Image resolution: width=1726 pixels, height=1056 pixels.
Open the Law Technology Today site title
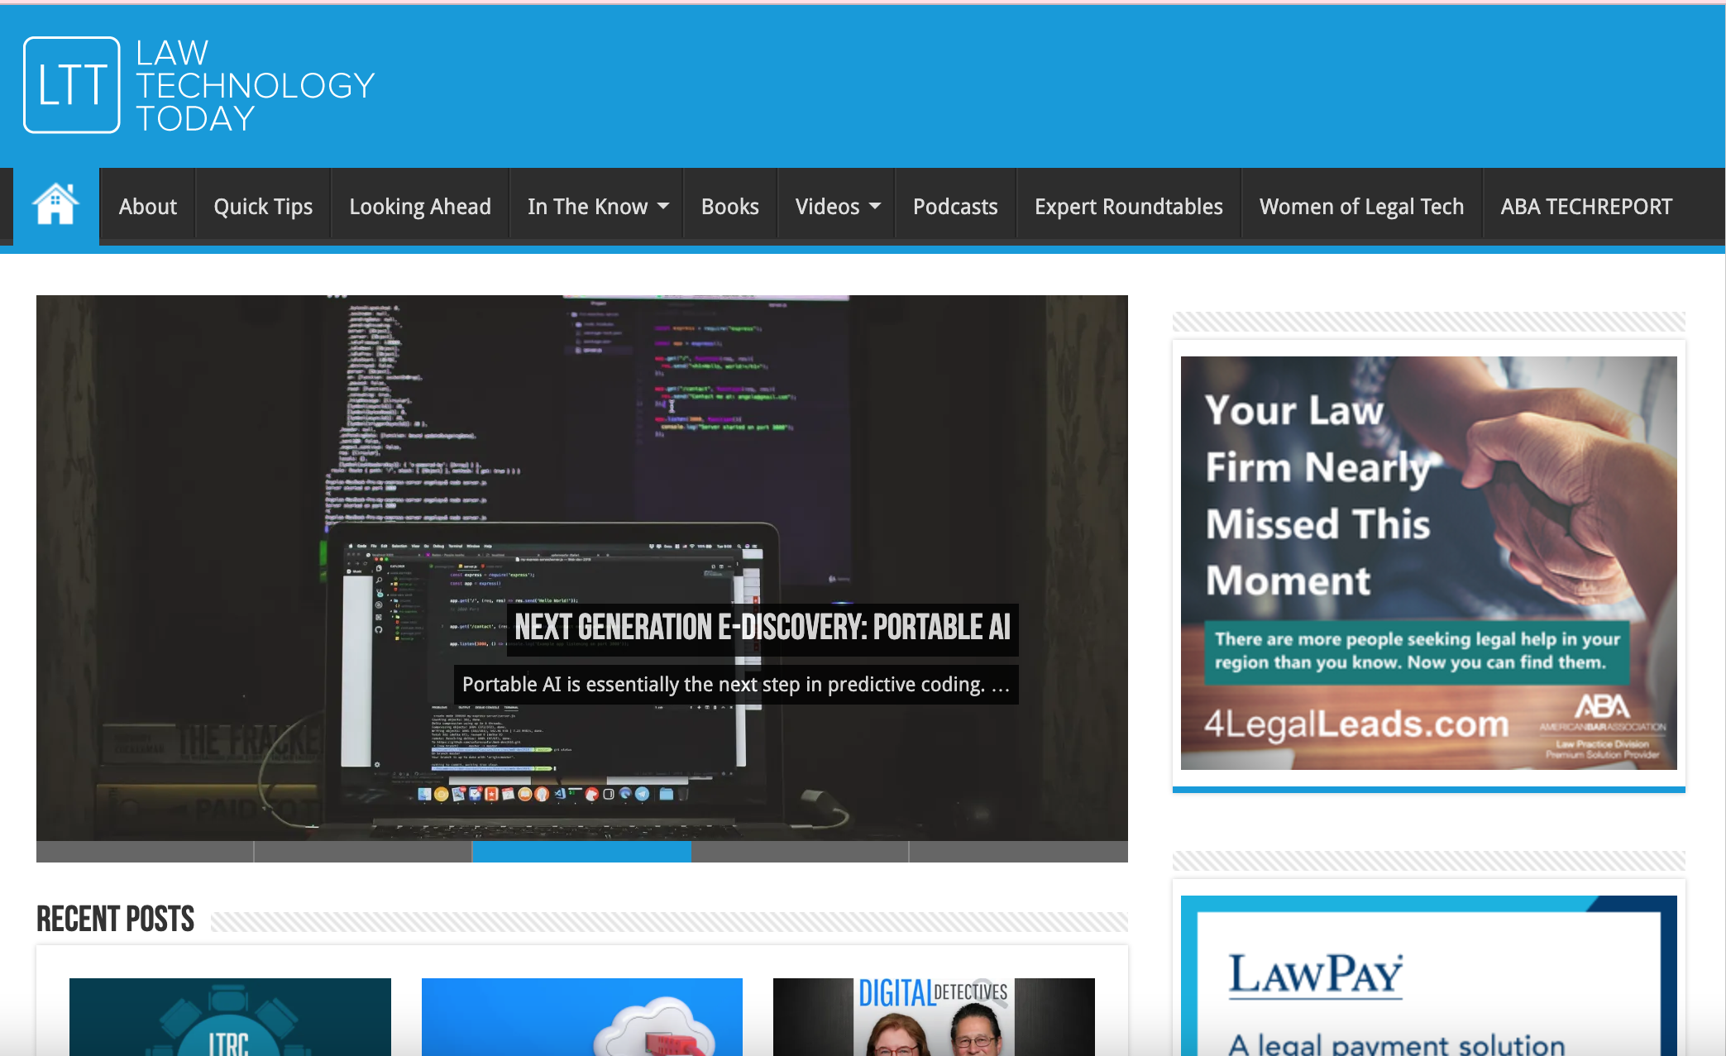click(x=255, y=86)
